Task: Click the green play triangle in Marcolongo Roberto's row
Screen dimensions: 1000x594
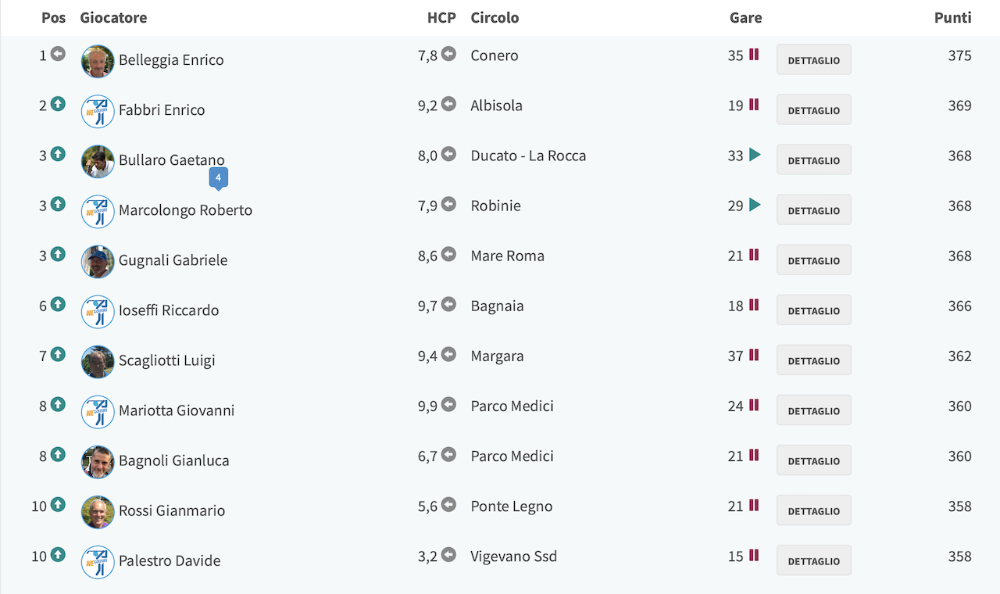Action: [x=755, y=205]
